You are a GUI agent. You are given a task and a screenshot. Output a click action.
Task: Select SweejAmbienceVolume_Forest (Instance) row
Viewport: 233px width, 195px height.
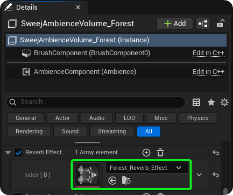(116, 40)
